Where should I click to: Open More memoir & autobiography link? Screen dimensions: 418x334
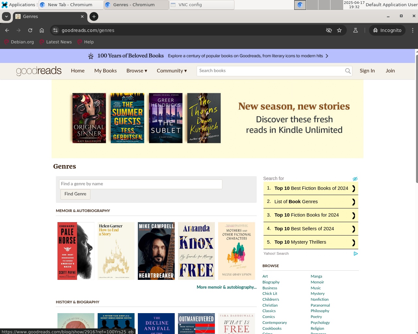pos(227,287)
